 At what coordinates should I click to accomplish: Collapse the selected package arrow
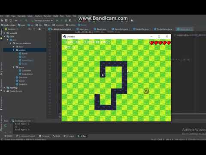(14, 50)
